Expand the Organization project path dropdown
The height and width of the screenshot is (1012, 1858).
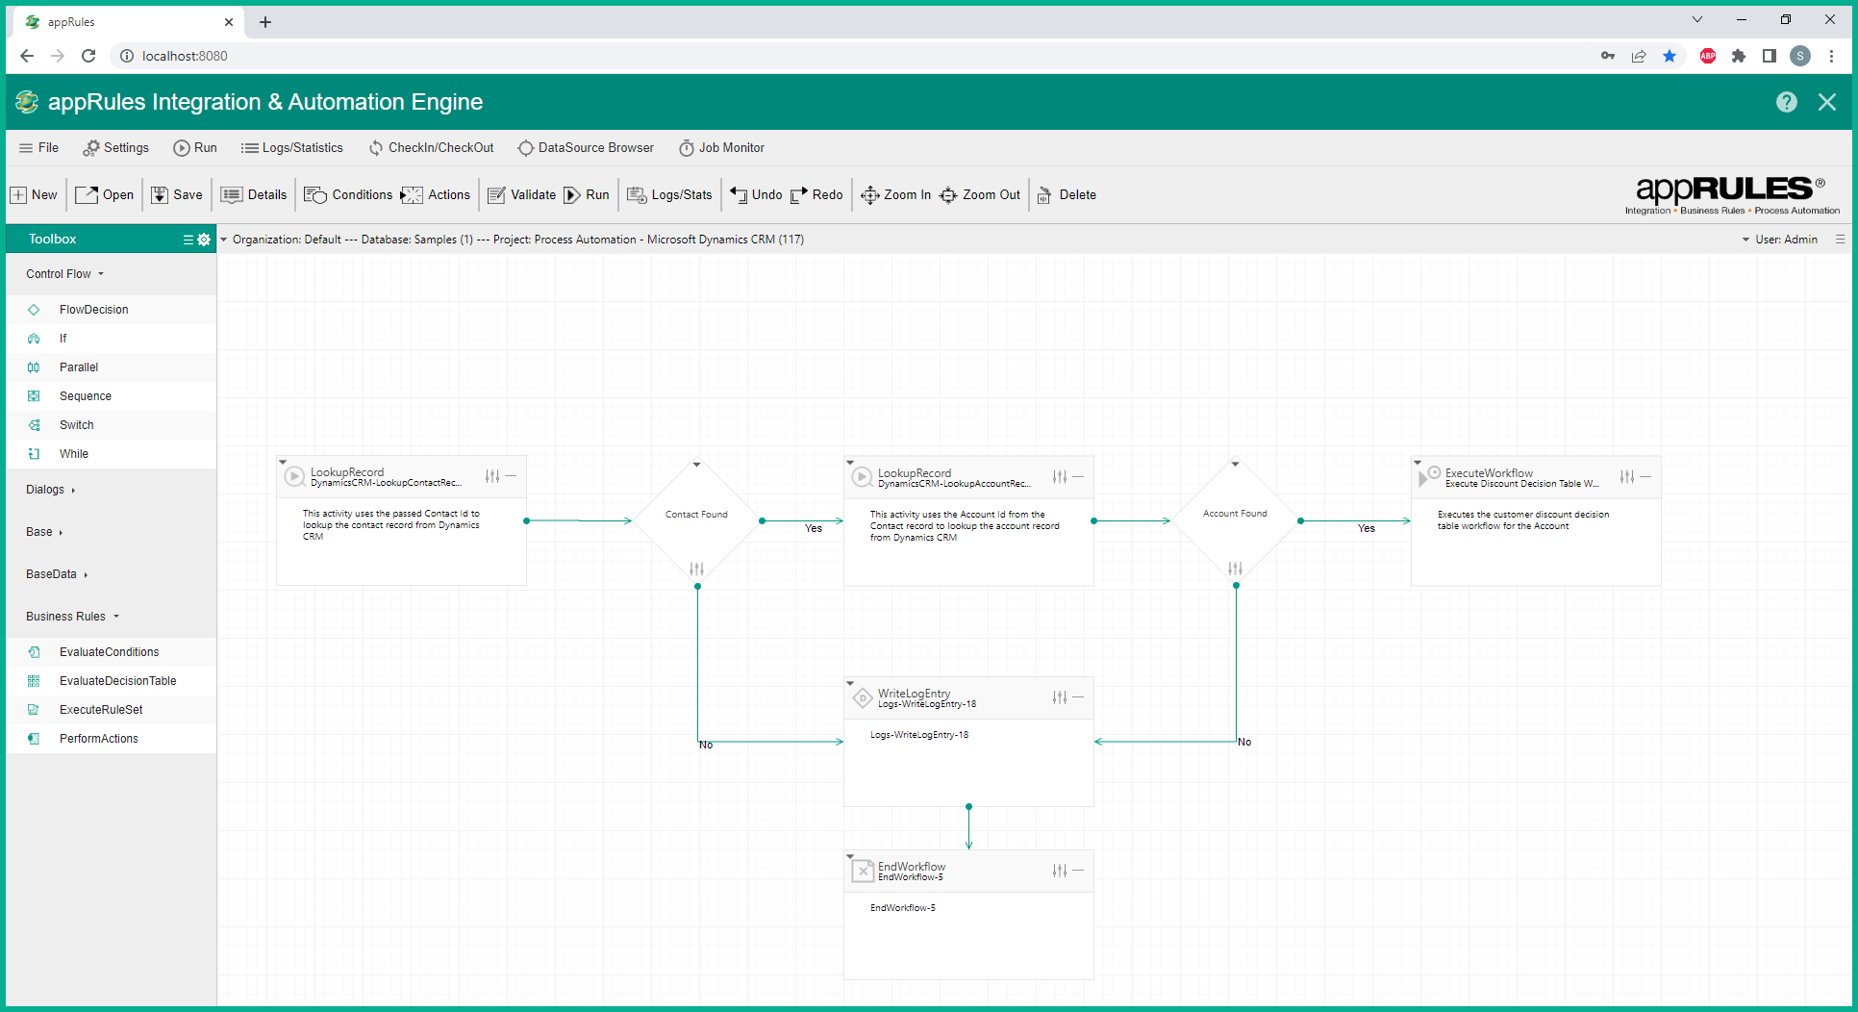pos(224,240)
